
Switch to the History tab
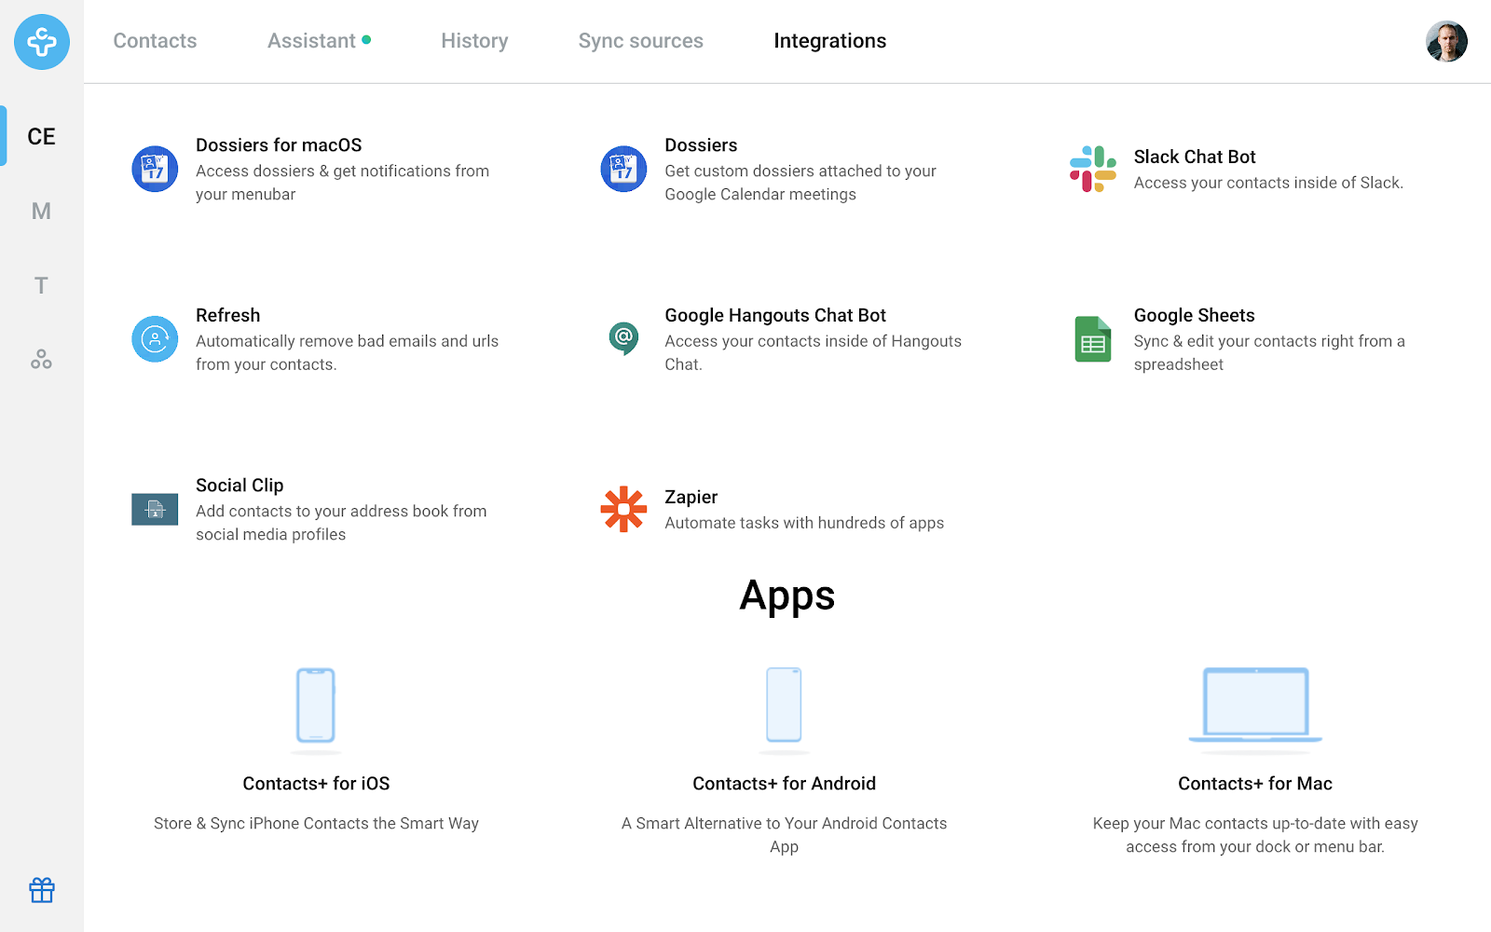[x=474, y=41]
